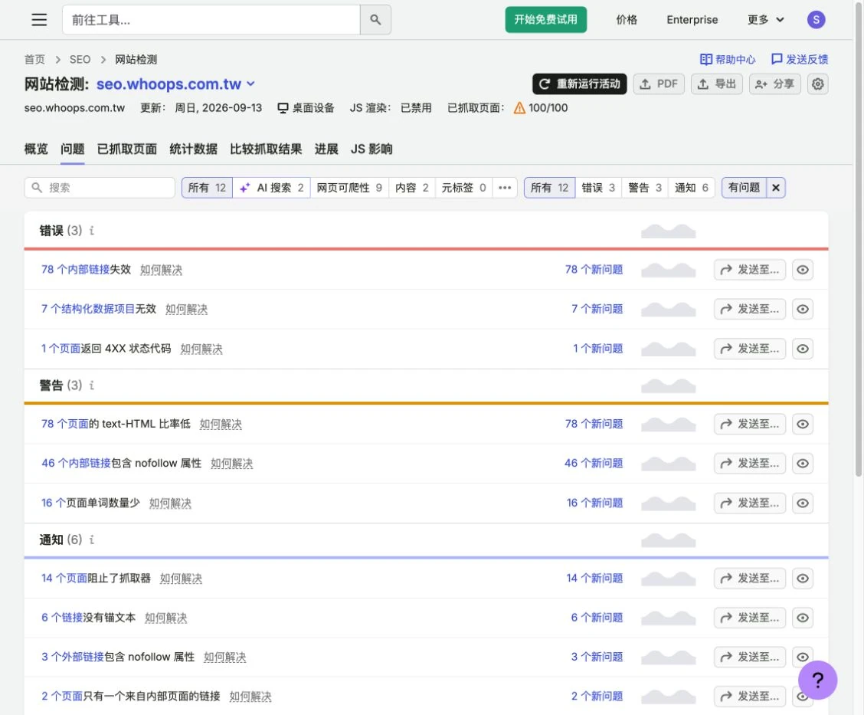Viewport: 864px width, 715px height.
Task: Click 发送反馈 feedback link
Action: [800, 59]
